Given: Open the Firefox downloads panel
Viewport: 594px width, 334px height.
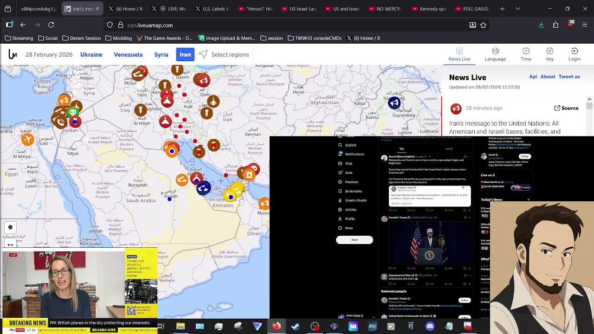Looking at the screenshot, I should (x=541, y=25).
